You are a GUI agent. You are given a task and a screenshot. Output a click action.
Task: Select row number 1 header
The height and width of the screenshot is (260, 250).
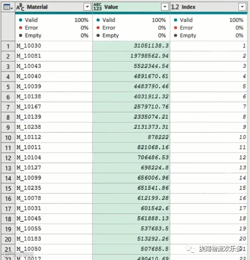[8, 46]
